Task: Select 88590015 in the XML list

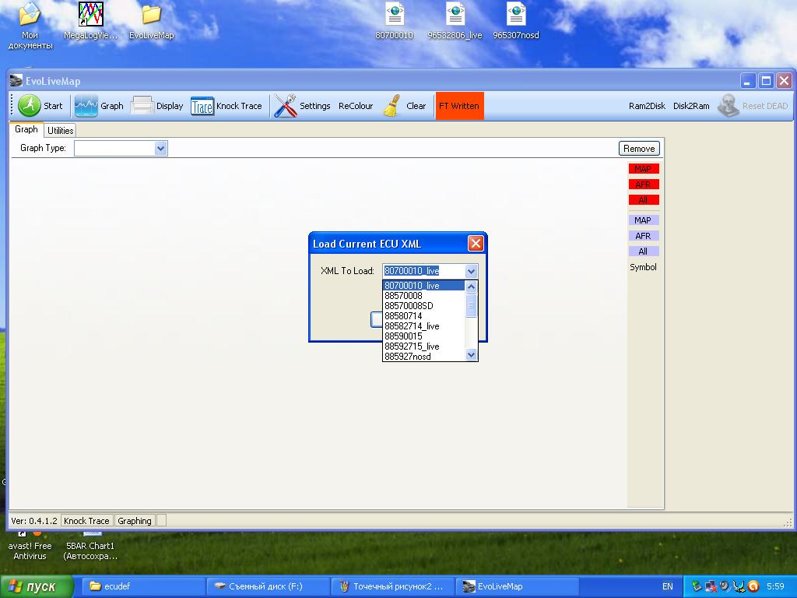Action: coord(403,336)
